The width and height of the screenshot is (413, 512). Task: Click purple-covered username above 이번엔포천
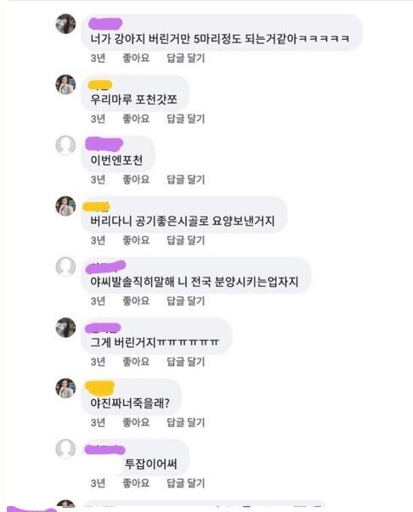tap(104, 144)
